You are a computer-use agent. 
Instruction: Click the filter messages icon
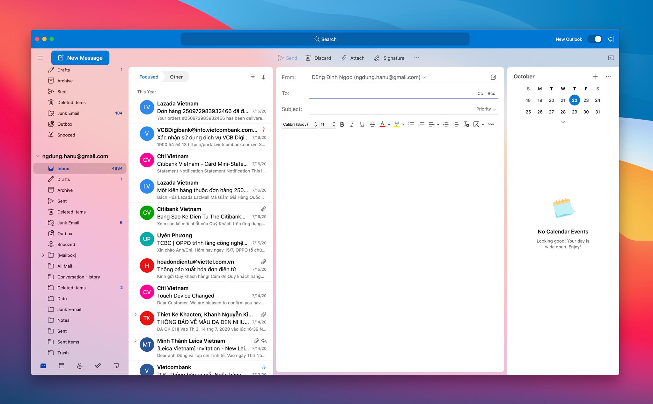[x=253, y=77]
